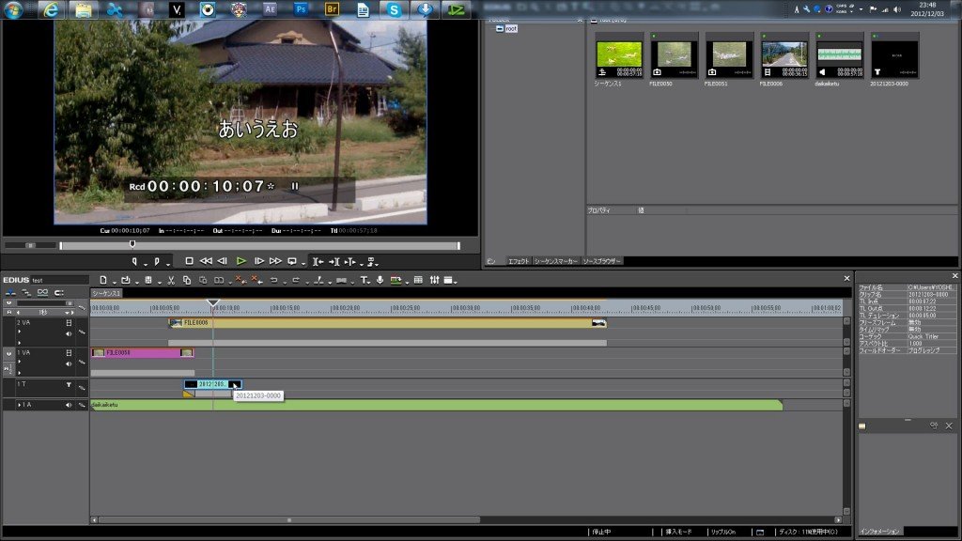Screen dimensions: 962x541
Task: Delete the selected clip with the first red X icon
Action: pyautogui.click(x=240, y=280)
